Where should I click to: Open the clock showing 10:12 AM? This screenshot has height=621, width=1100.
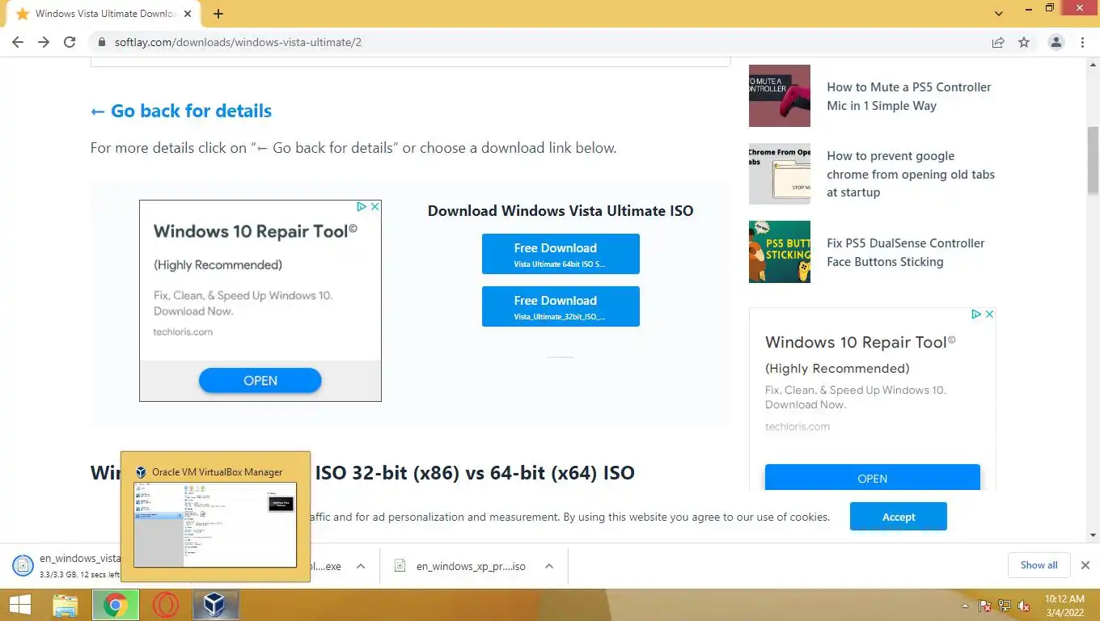[x=1064, y=606]
